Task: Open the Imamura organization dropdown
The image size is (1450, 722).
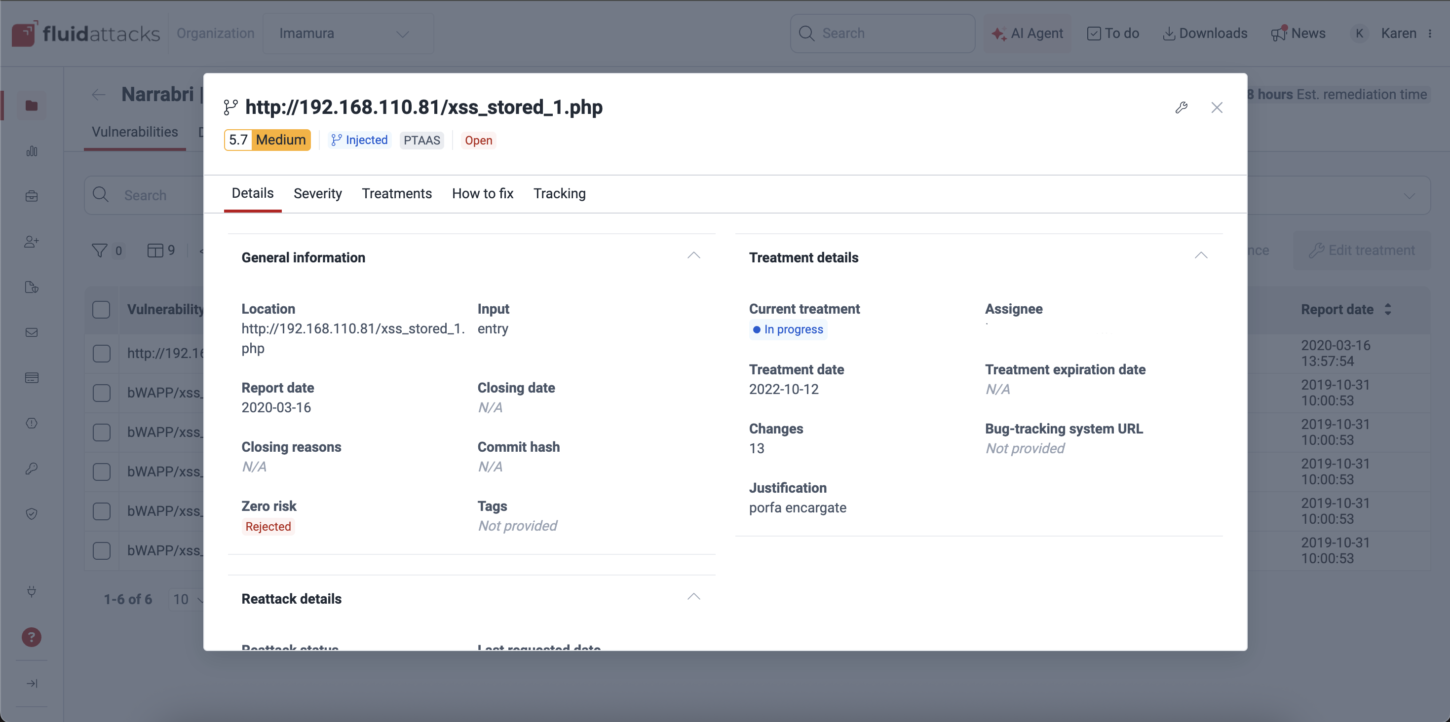Action: (x=348, y=34)
